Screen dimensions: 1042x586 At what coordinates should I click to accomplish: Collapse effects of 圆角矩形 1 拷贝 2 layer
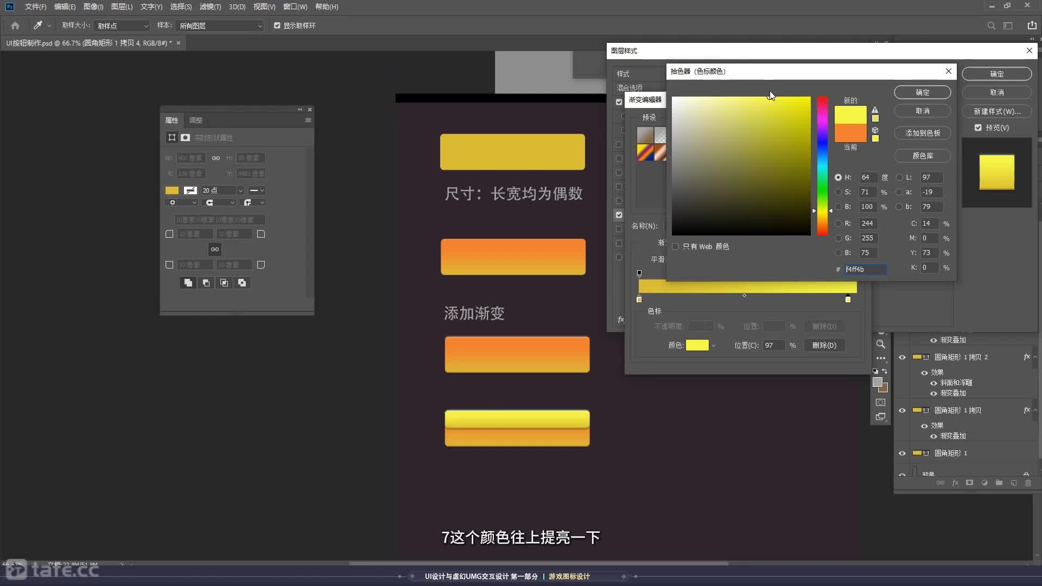[1035, 357]
